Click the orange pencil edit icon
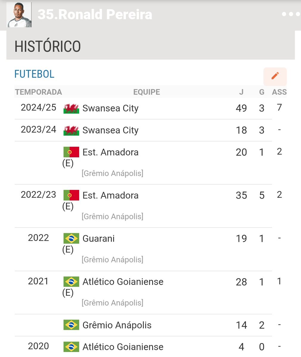This screenshot has height=357, width=301. click(x=275, y=76)
